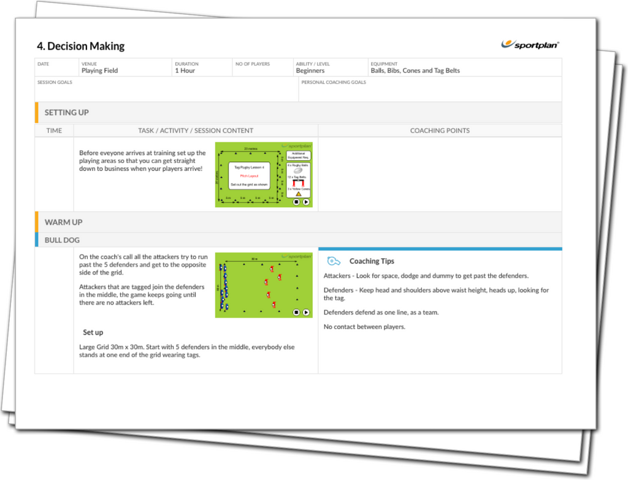
Task: Play the pitch layout animation
Action: [305, 202]
